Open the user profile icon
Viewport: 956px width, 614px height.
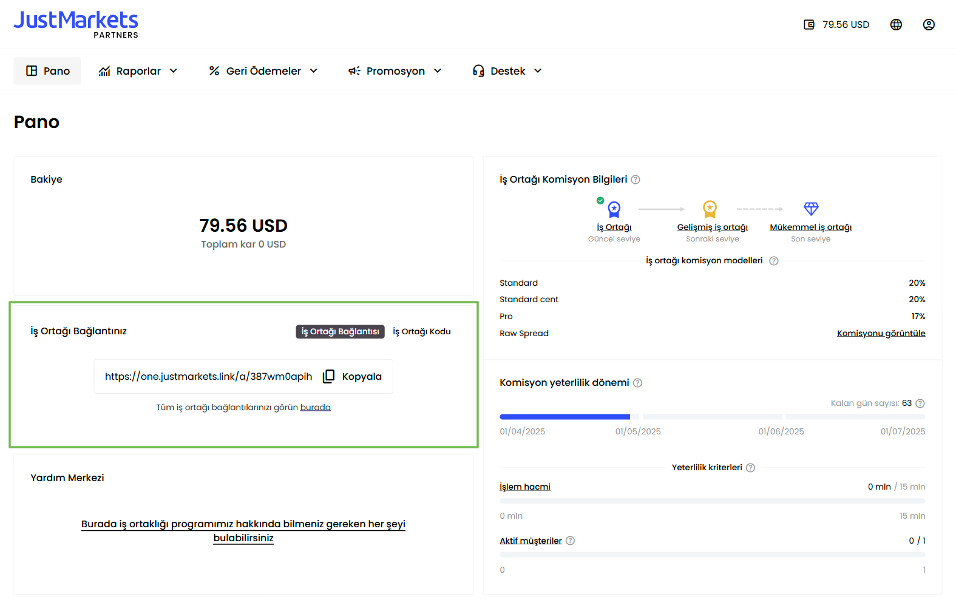tap(929, 25)
